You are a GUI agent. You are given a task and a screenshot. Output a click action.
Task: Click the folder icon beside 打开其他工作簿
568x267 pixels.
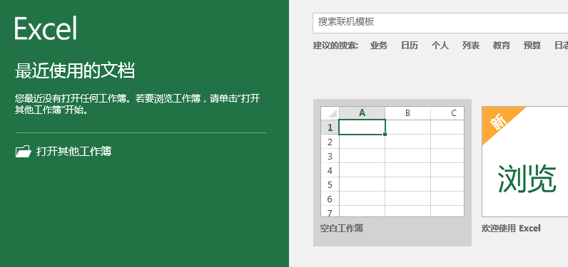click(23, 151)
